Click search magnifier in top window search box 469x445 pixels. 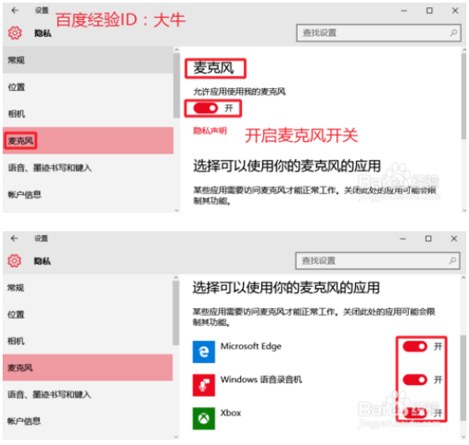tap(453, 33)
